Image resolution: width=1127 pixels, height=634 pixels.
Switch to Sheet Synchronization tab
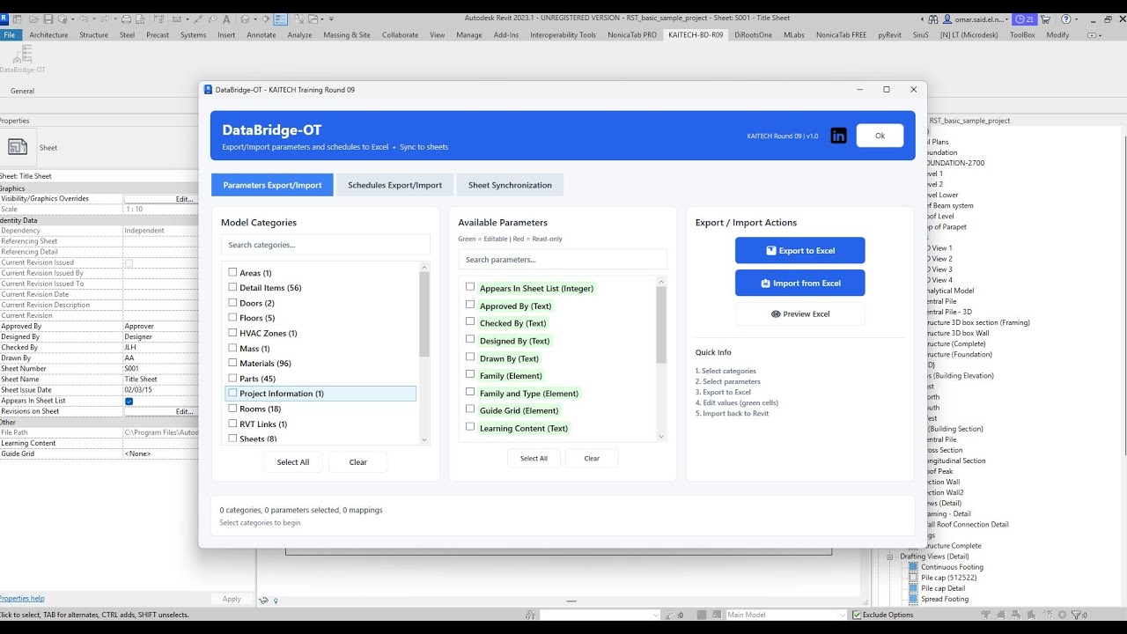point(510,185)
